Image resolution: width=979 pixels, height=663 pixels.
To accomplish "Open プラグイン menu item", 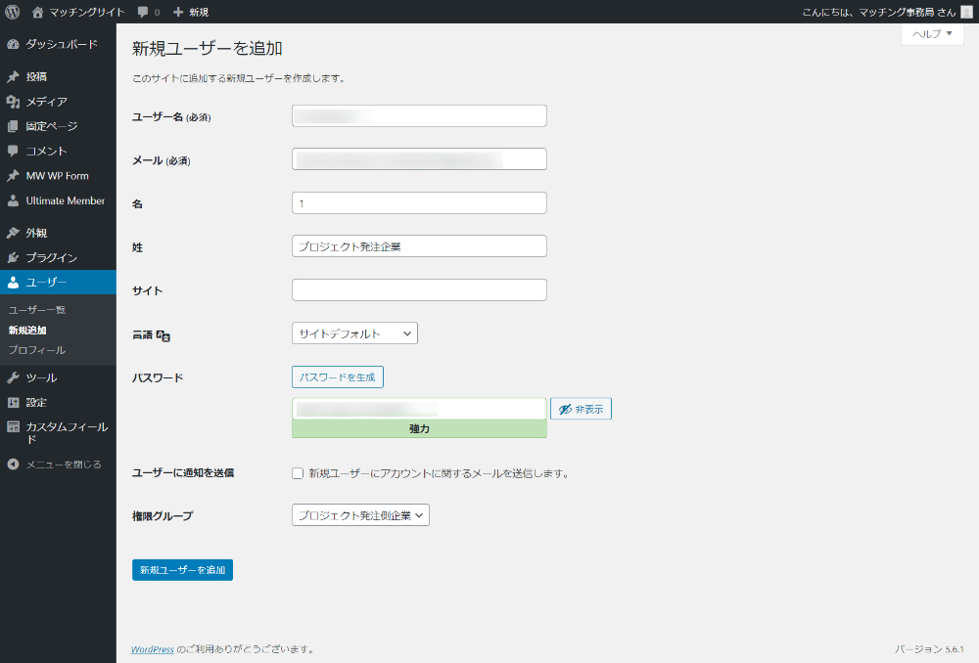I will (x=58, y=257).
